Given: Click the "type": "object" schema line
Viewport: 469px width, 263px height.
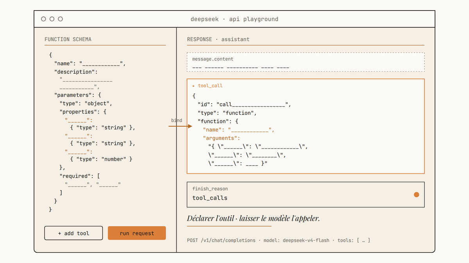Looking at the screenshot, I should tap(86, 104).
